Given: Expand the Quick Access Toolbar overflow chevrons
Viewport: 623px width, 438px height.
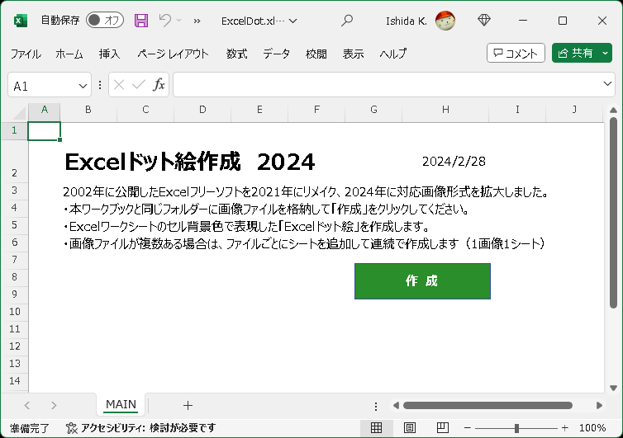Looking at the screenshot, I should (197, 21).
